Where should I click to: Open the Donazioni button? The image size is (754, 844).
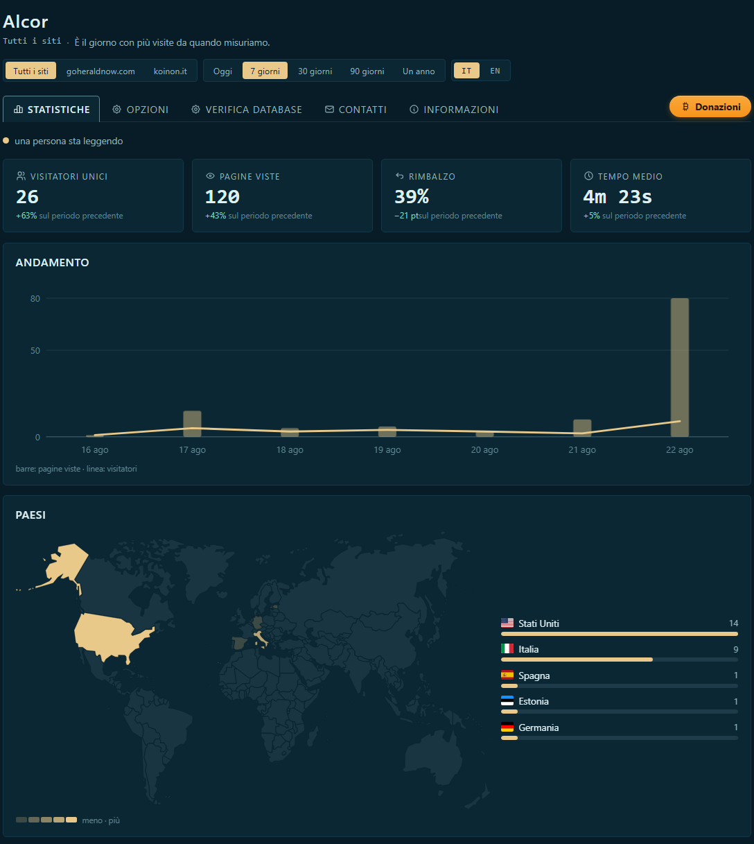pos(710,107)
